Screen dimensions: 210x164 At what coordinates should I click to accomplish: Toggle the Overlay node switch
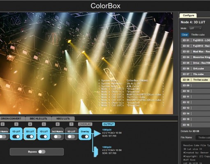click(x=85, y=137)
